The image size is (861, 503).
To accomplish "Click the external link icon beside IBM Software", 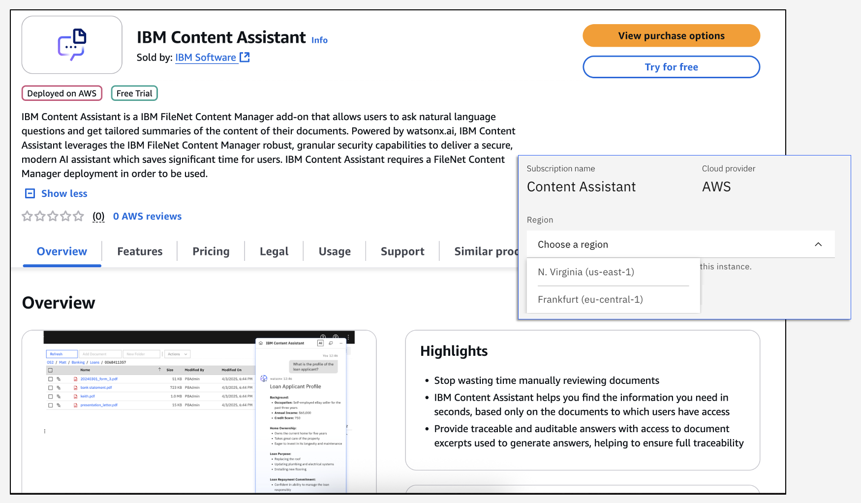I will pyautogui.click(x=245, y=58).
